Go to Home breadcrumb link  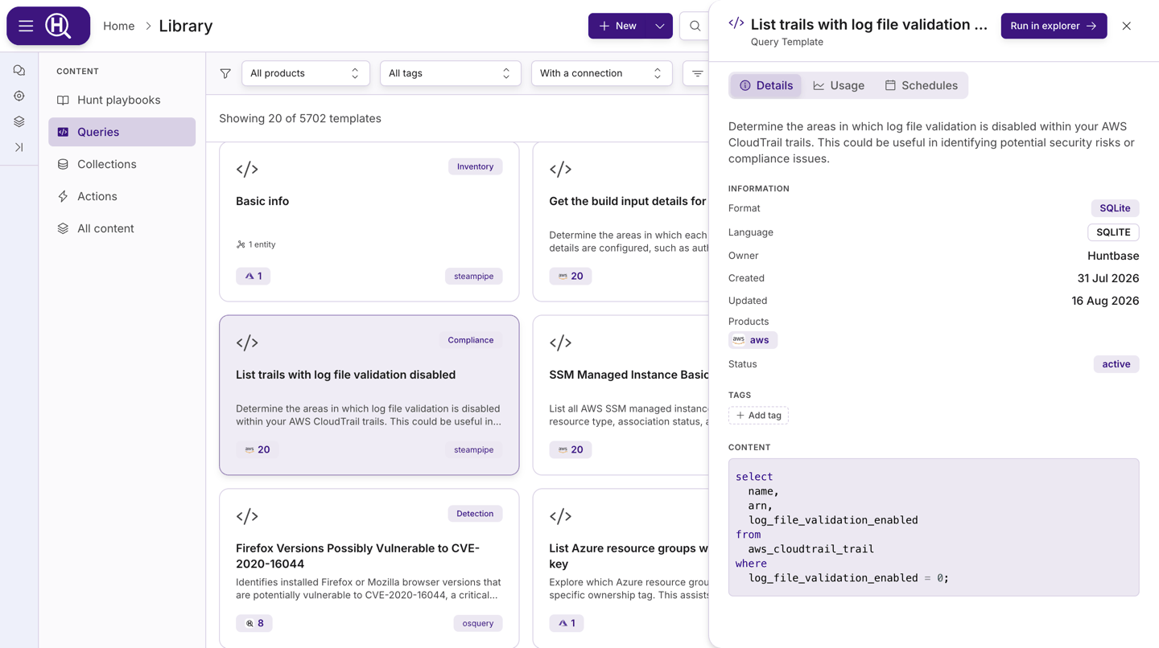118,26
